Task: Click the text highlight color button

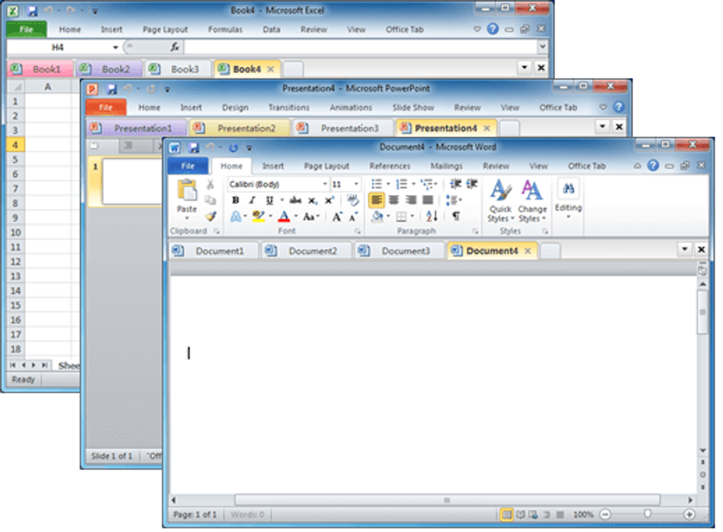Action: 258,216
